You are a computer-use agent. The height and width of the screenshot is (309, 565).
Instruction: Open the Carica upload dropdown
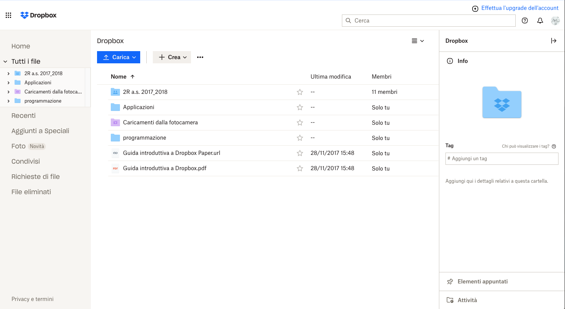coord(118,57)
